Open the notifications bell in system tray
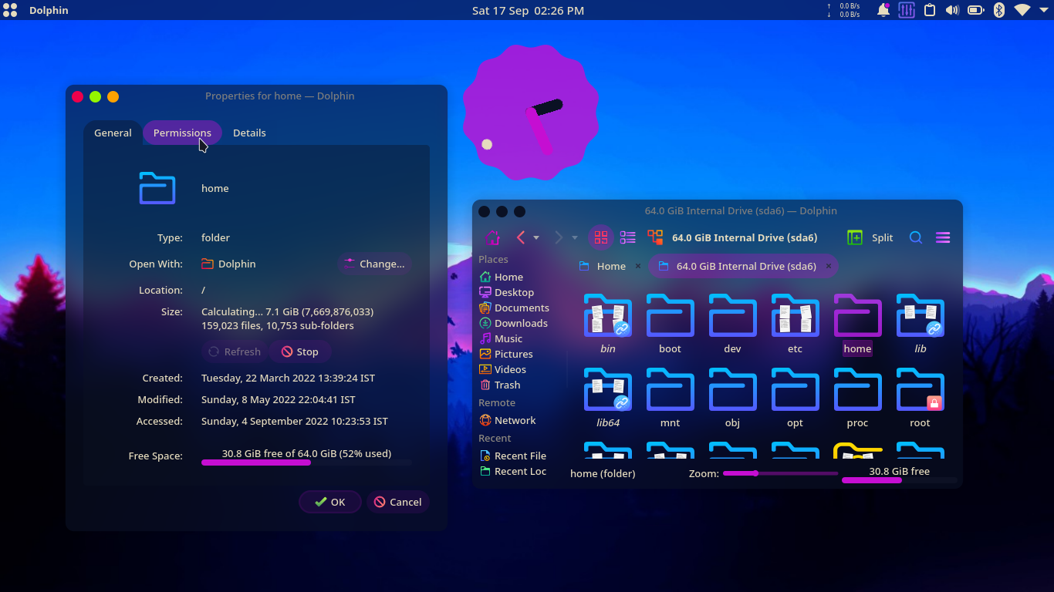This screenshot has width=1054, height=592. [883, 10]
